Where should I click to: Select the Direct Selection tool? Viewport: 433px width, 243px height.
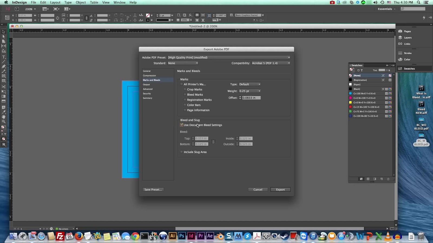pyautogui.click(x=4, y=36)
